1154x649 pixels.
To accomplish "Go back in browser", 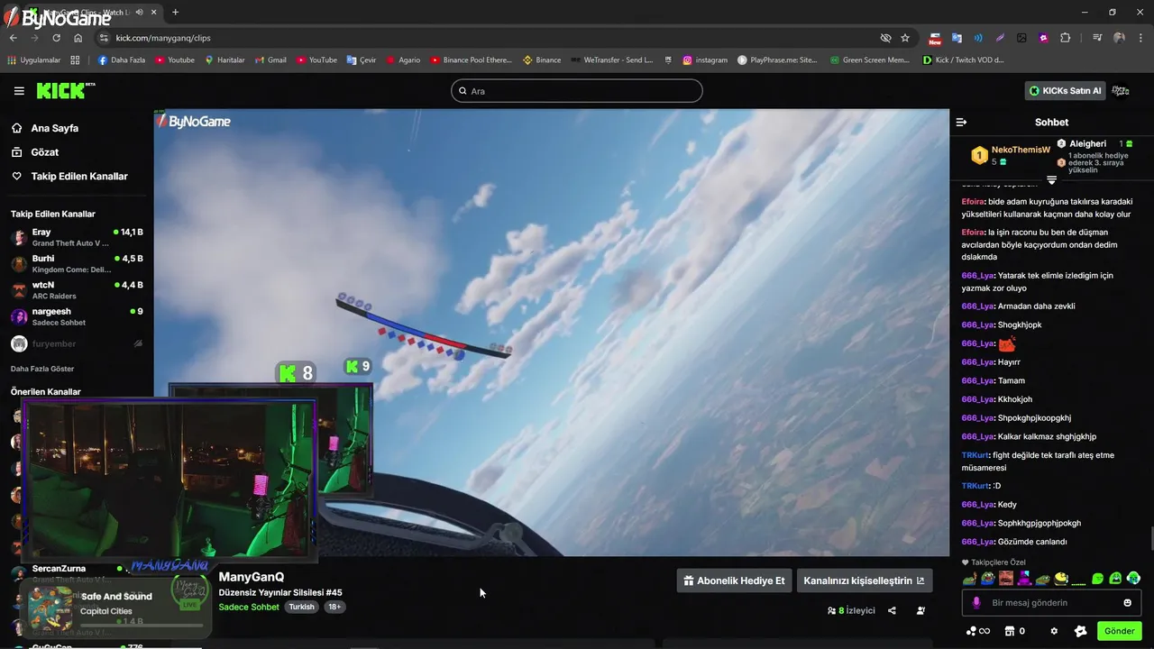I will tap(13, 38).
